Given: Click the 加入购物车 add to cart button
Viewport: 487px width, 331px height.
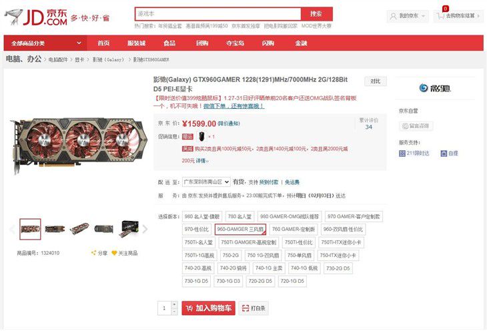Looking at the screenshot, I should 208,308.
